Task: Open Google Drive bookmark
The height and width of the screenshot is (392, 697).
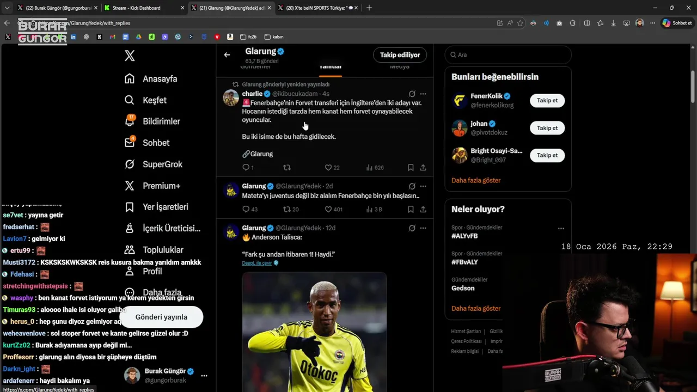Action: coord(138,37)
